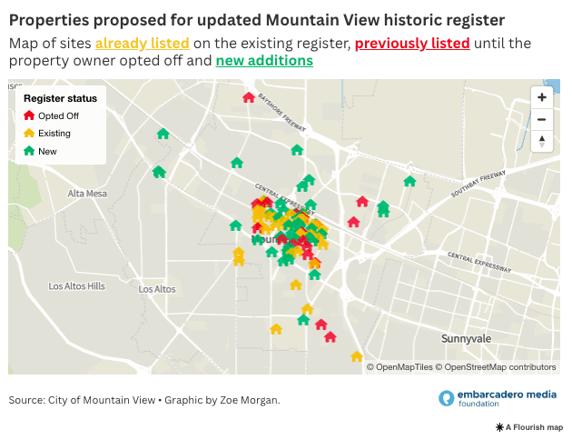The width and height of the screenshot is (572, 440).
Task: Click the zoom out minus button
Action: [x=542, y=119]
